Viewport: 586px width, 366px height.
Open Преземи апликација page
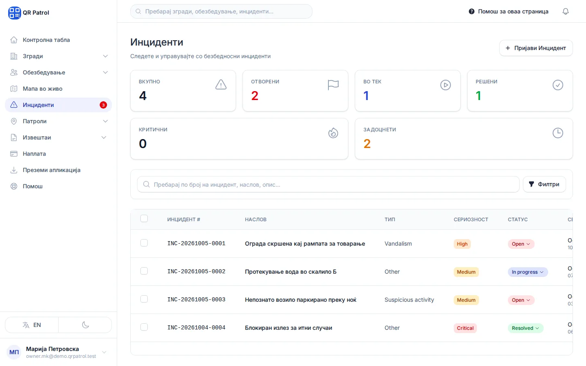[x=58, y=170]
